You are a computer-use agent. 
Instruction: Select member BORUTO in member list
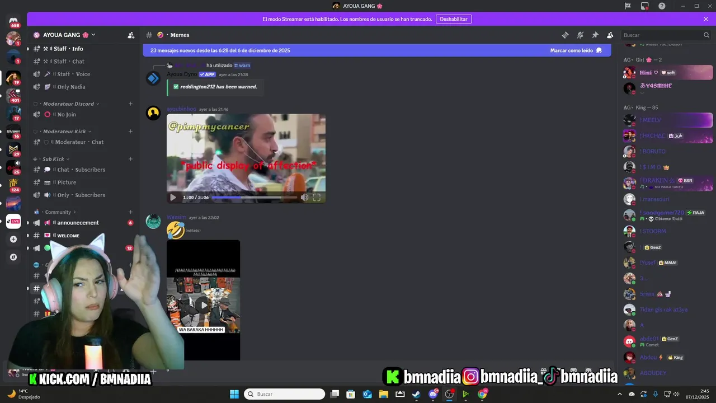(x=668, y=151)
